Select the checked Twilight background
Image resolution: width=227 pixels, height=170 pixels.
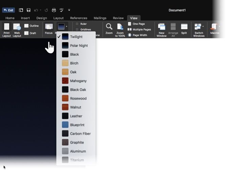[76, 37]
